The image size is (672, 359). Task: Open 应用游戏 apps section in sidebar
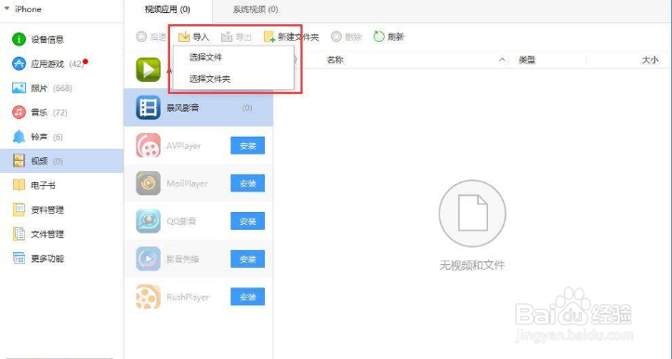[61, 64]
